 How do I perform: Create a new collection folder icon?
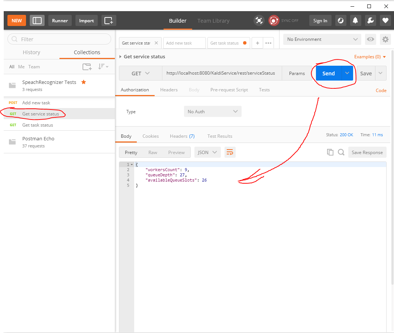click(87, 67)
